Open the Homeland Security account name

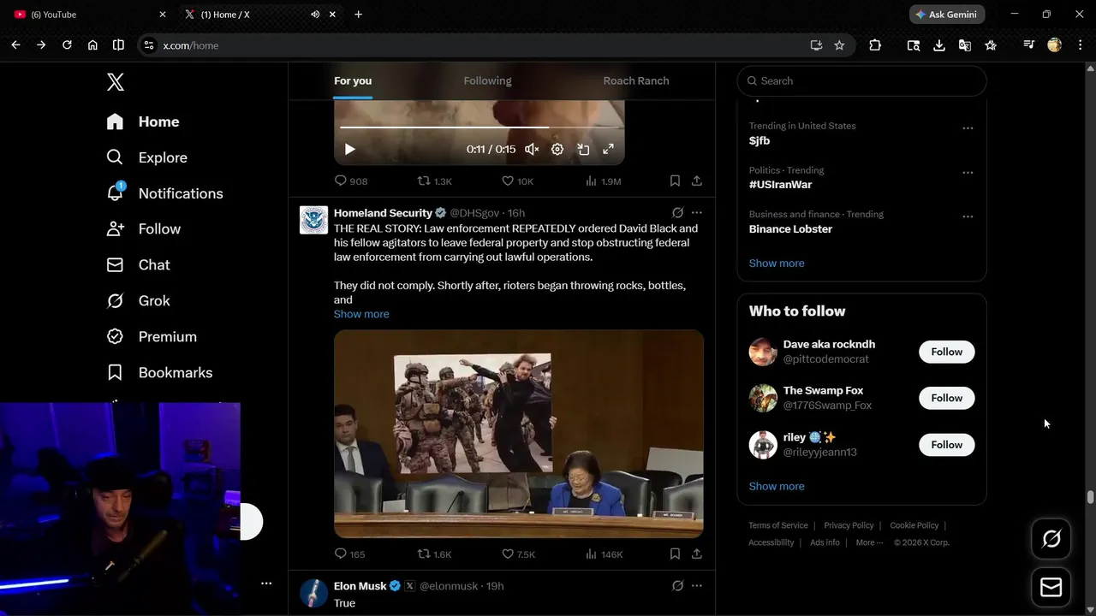383,213
